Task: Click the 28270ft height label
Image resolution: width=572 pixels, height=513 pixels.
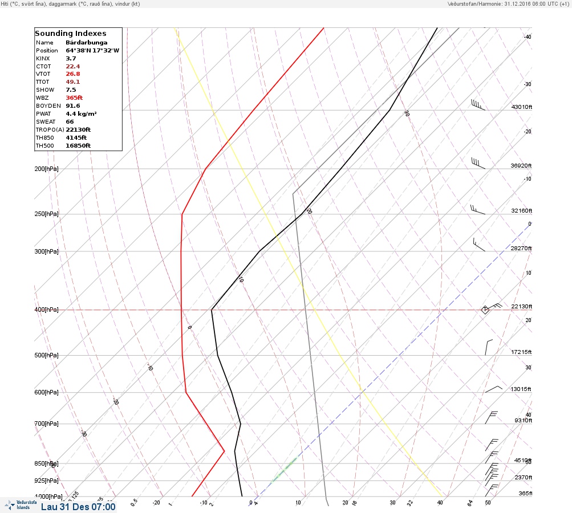Action: 521,249
